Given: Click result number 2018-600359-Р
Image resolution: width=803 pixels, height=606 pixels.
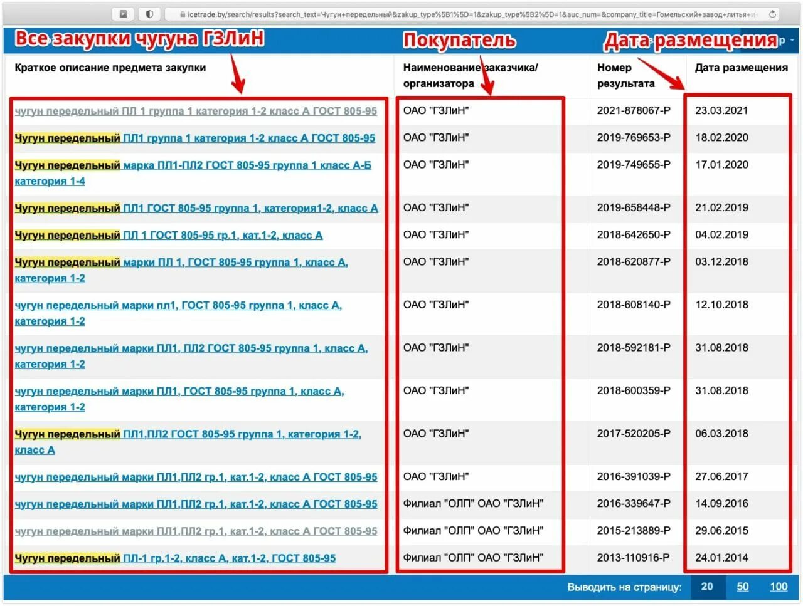Looking at the screenshot, I should click(x=634, y=390).
